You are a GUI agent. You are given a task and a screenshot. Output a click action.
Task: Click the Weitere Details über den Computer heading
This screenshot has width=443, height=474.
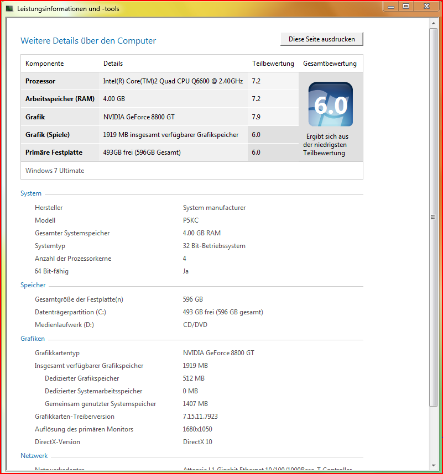point(88,40)
